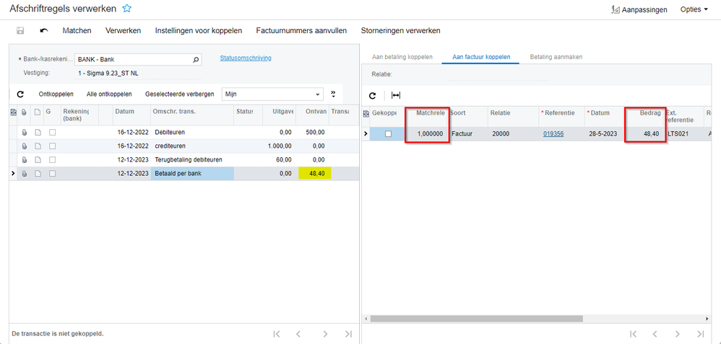Image resolution: width=721 pixels, height=344 pixels.
Task: Switch to the Aan betaling koppelen tab
Action: click(402, 56)
